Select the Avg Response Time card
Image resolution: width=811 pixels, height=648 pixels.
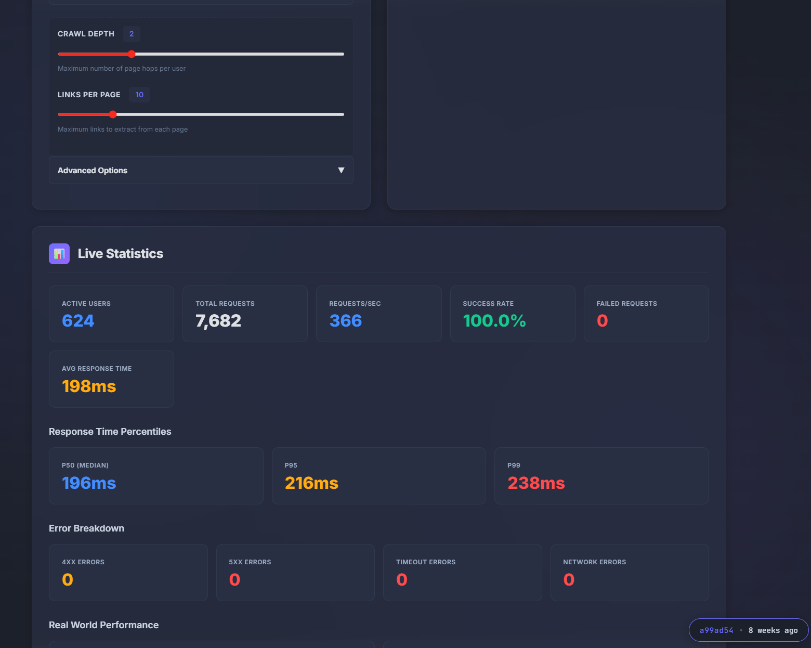click(111, 379)
